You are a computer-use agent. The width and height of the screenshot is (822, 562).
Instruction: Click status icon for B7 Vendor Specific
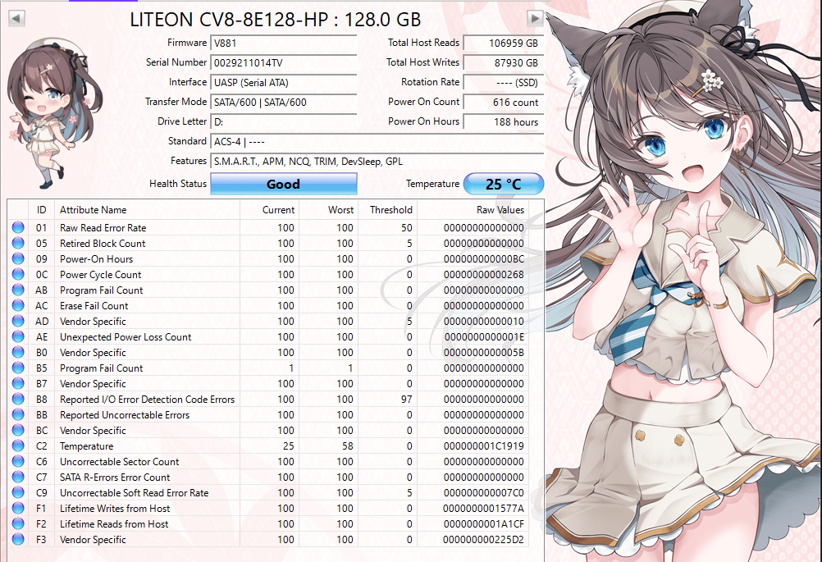point(18,384)
